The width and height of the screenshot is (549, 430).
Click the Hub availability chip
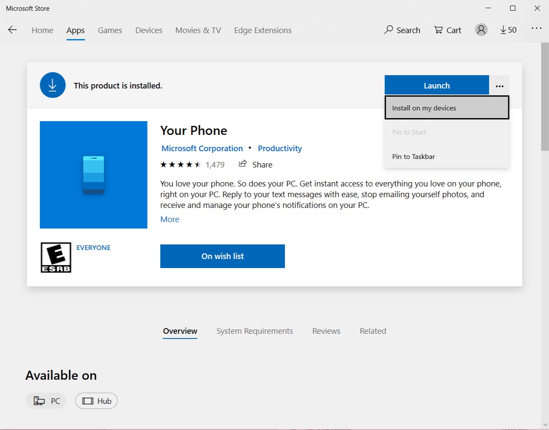pyautogui.click(x=96, y=401)
